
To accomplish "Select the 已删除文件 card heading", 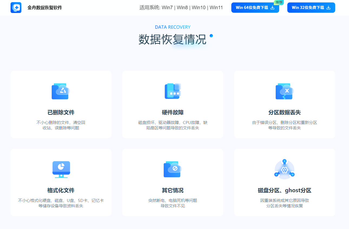I will 61,112.
